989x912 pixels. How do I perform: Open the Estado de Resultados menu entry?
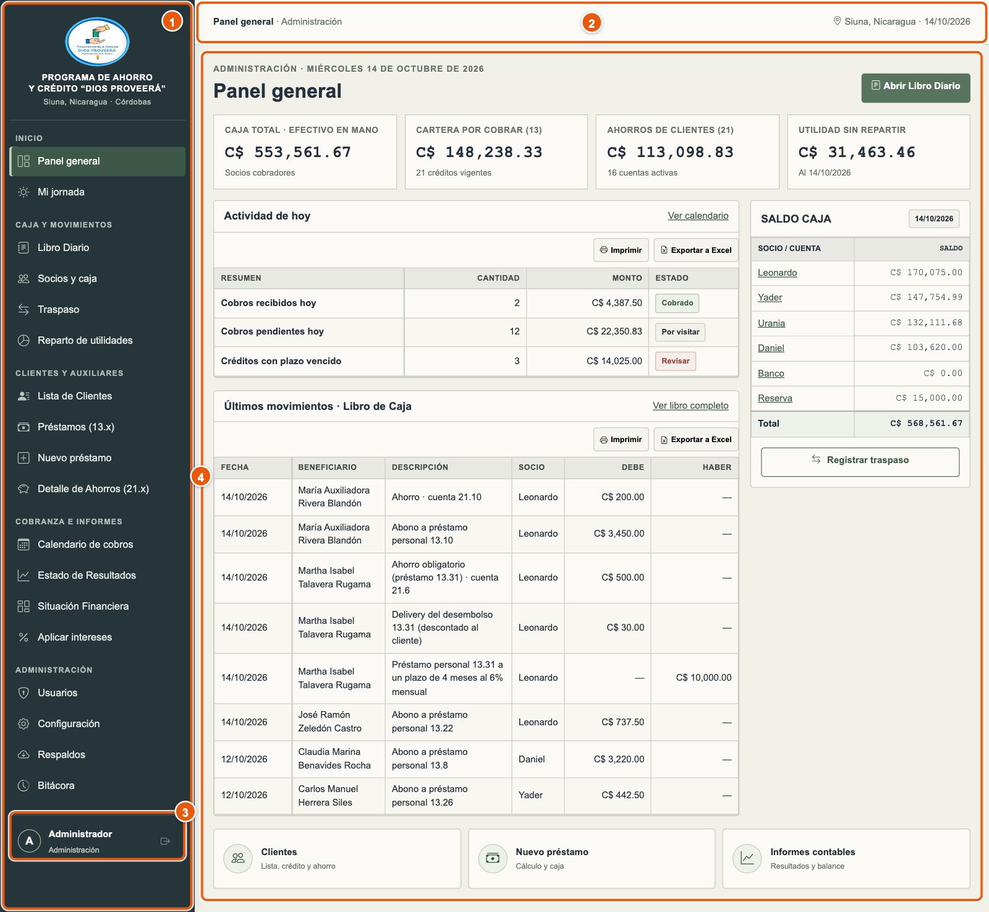(x=98, y=576)
